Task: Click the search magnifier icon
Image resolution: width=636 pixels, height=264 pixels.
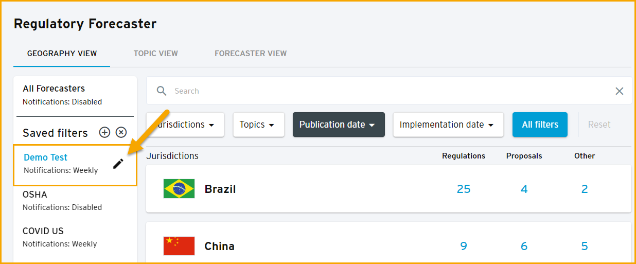Action: tap(162, 91)
